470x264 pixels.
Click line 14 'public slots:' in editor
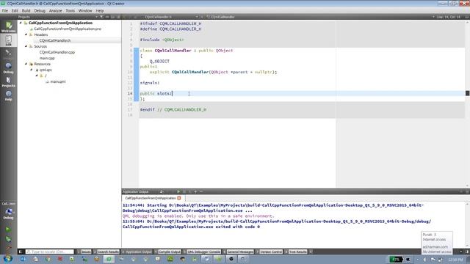[x=156, y=93]
